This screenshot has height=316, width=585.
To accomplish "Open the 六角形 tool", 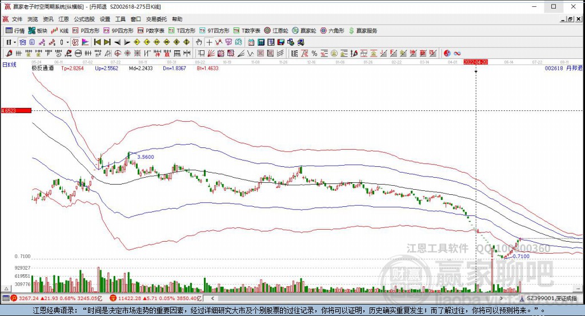I will [x=332, y=31].
